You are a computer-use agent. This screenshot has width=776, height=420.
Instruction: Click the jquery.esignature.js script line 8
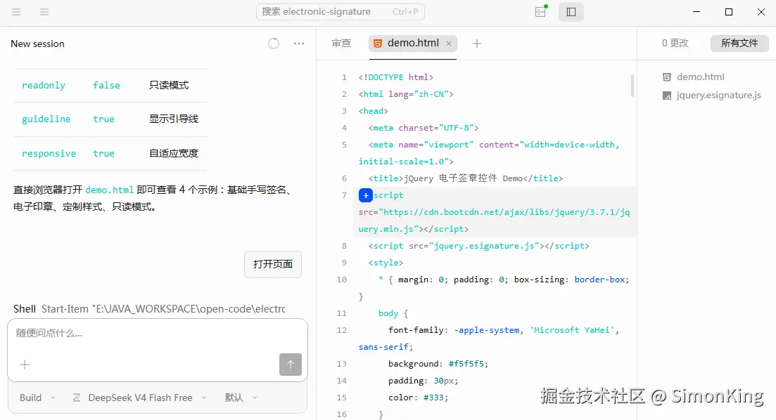pos(478,246)
